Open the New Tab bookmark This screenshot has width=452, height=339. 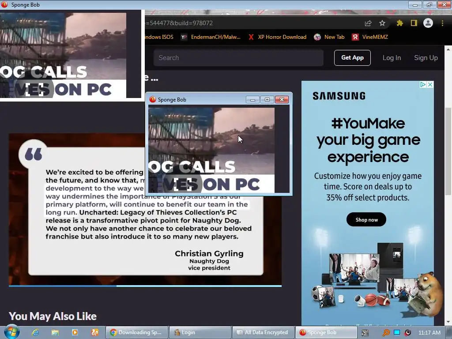tap(329, 37)
